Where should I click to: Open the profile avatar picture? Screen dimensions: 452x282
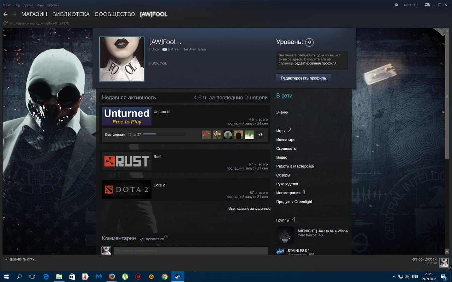122,59
